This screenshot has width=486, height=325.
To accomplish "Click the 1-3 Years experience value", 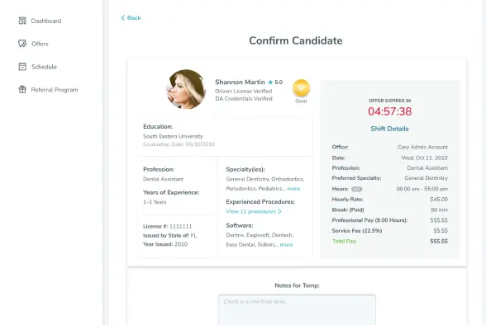I will click(155, 202).
